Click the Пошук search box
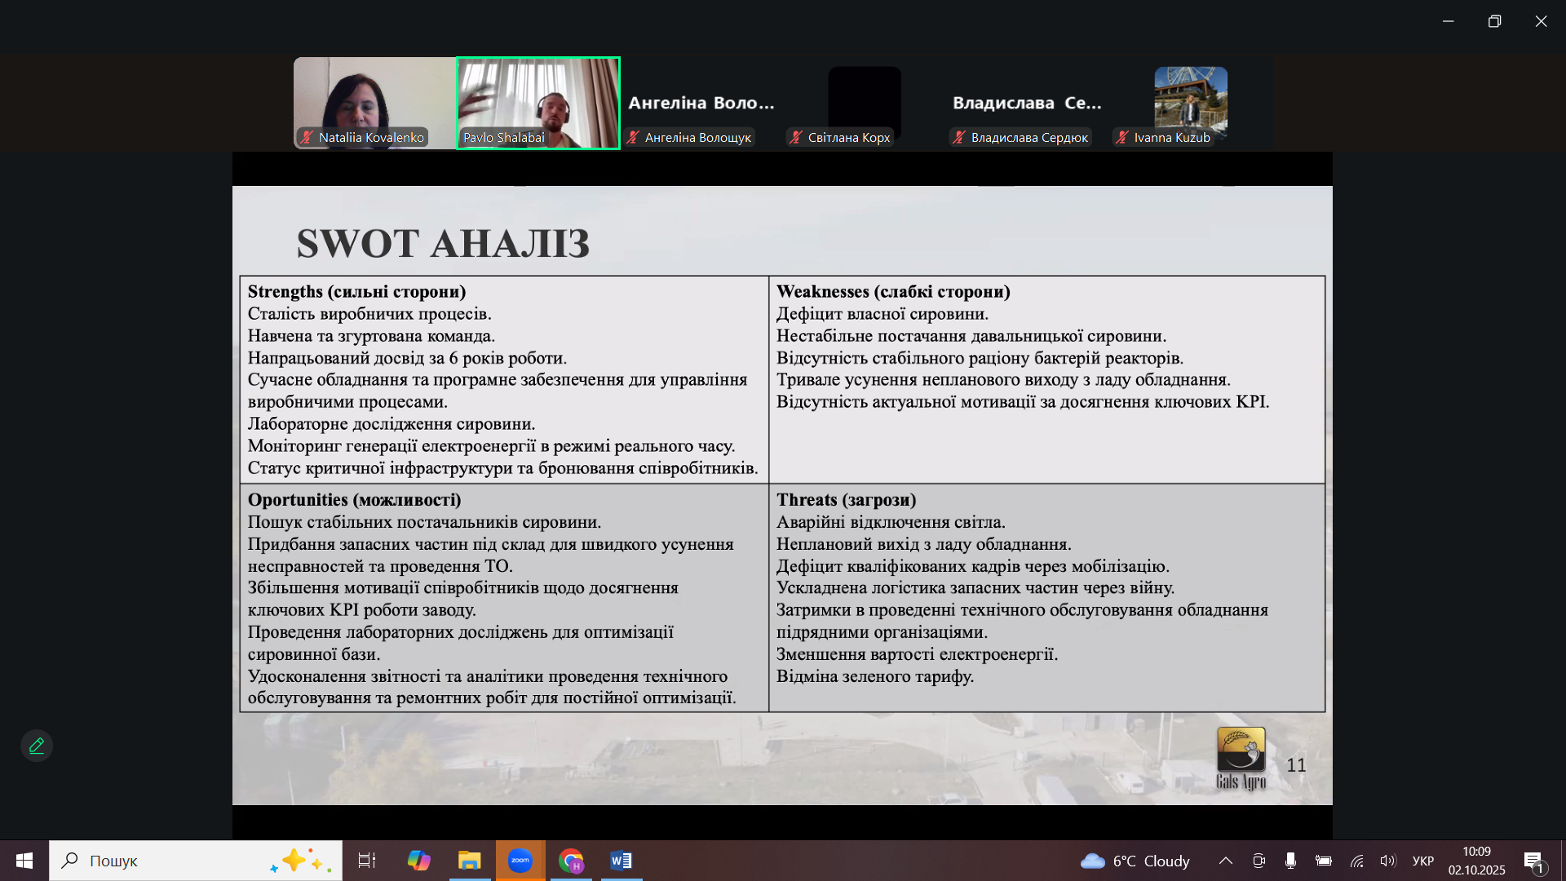Screen dimensions: 1566x881 coord(196,861)
